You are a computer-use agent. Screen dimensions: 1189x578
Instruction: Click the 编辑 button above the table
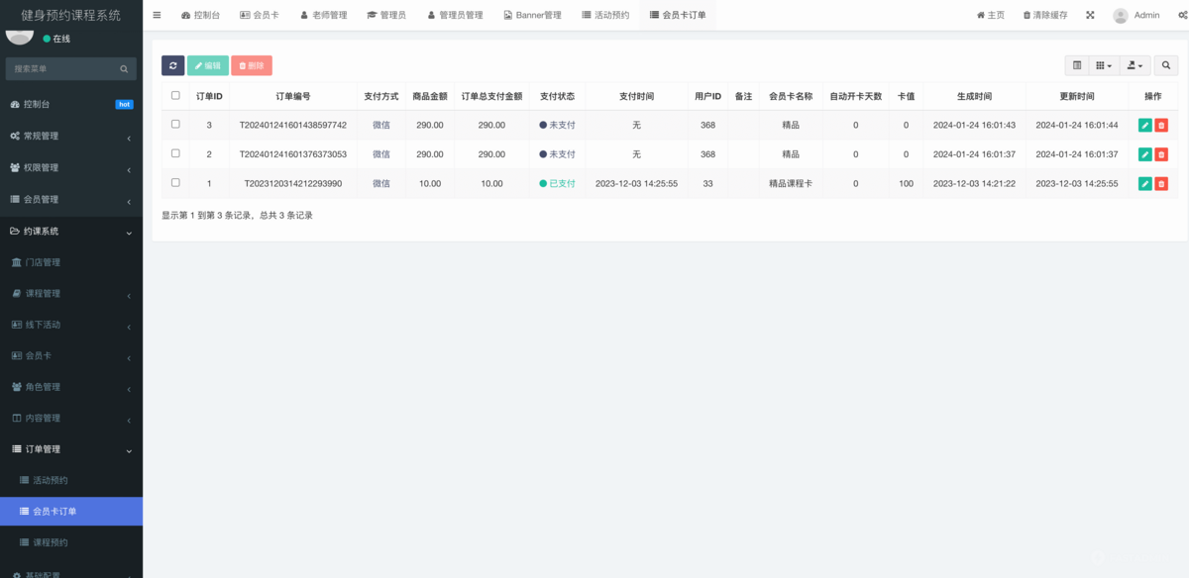tap(208, 65)
